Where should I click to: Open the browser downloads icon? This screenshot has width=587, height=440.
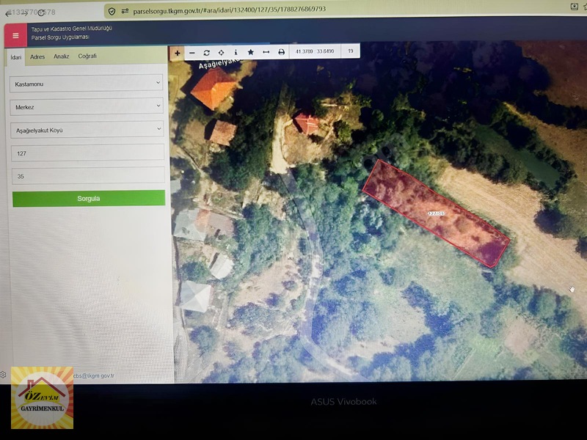coord(575,7)
